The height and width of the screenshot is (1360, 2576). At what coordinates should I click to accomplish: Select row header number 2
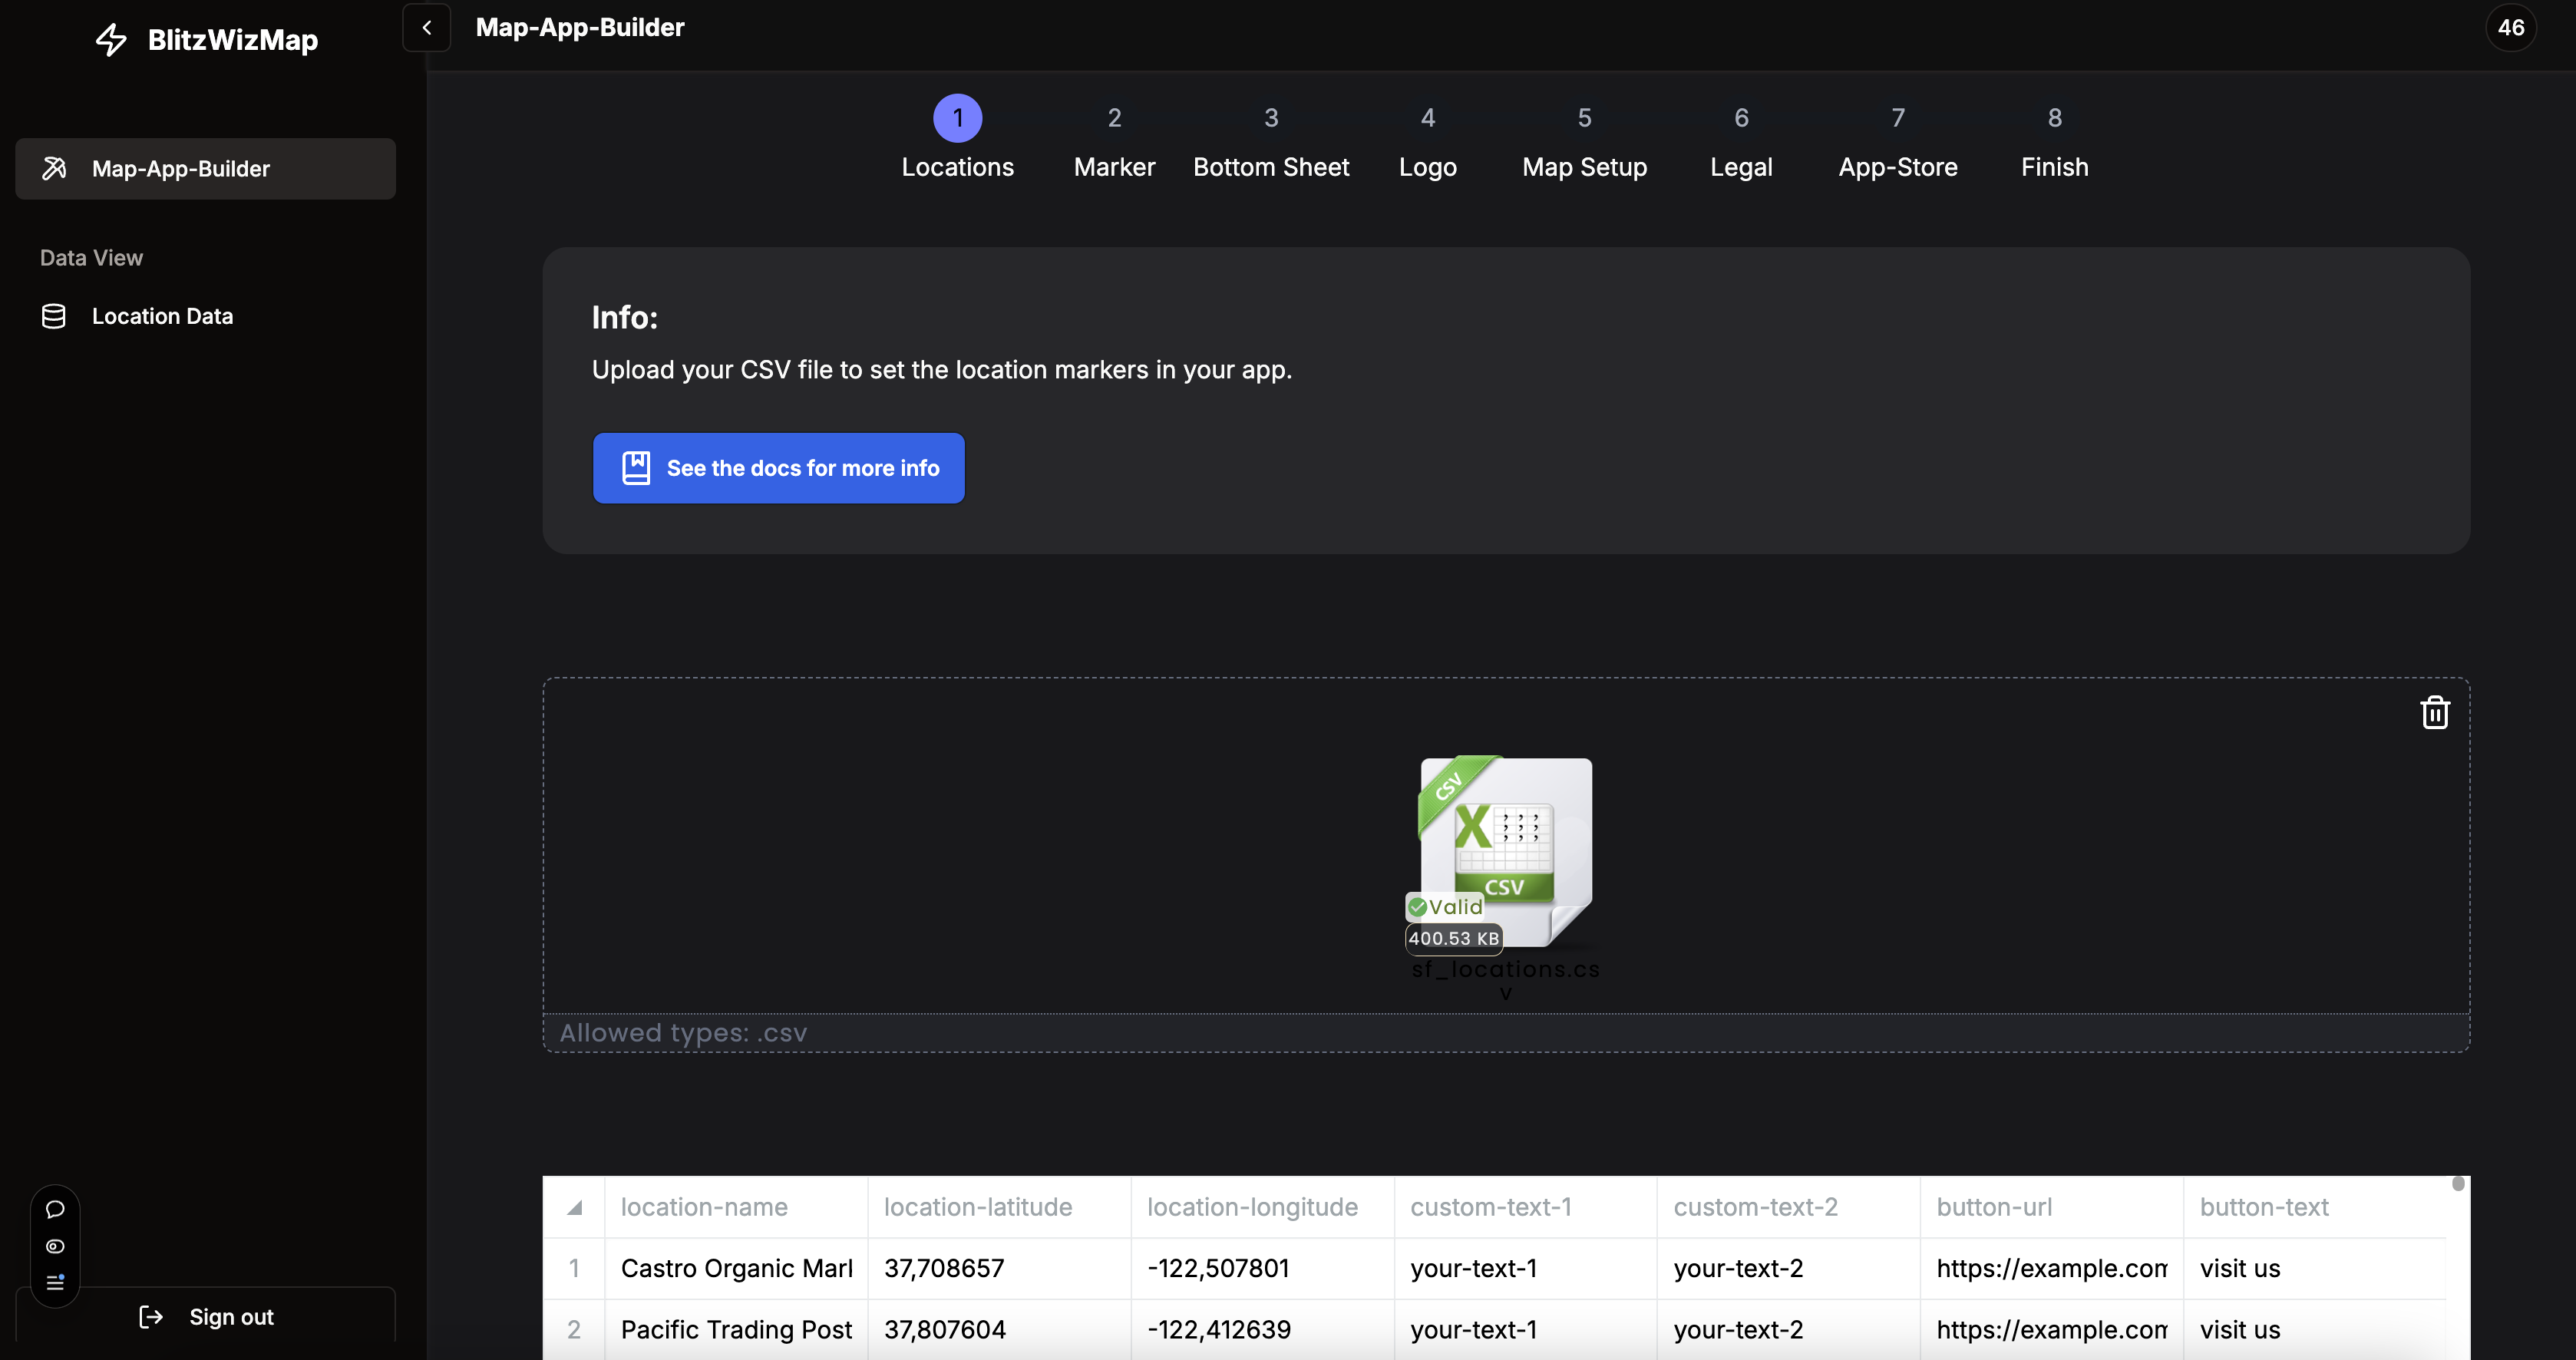574,1329
